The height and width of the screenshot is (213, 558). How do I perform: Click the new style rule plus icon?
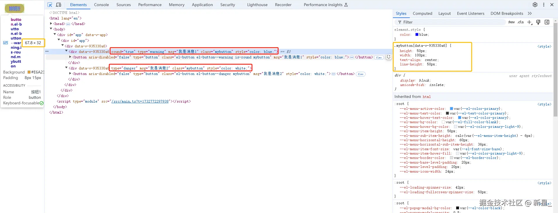click(530, 22)
